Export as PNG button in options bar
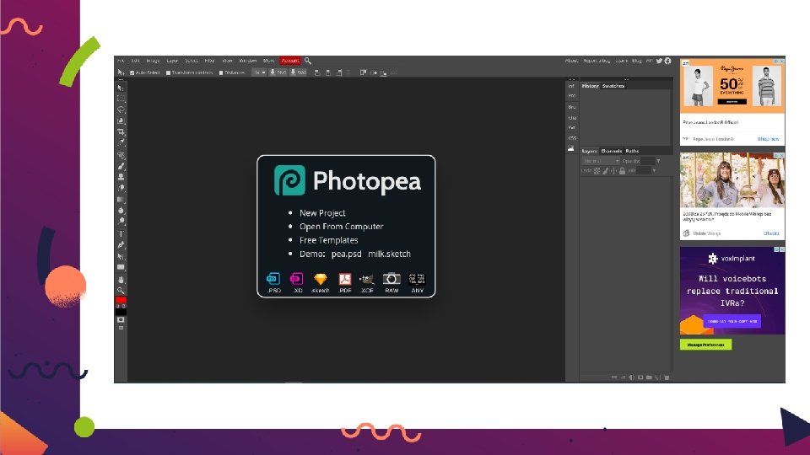This screenshot has height=455, width=810. 278,72
